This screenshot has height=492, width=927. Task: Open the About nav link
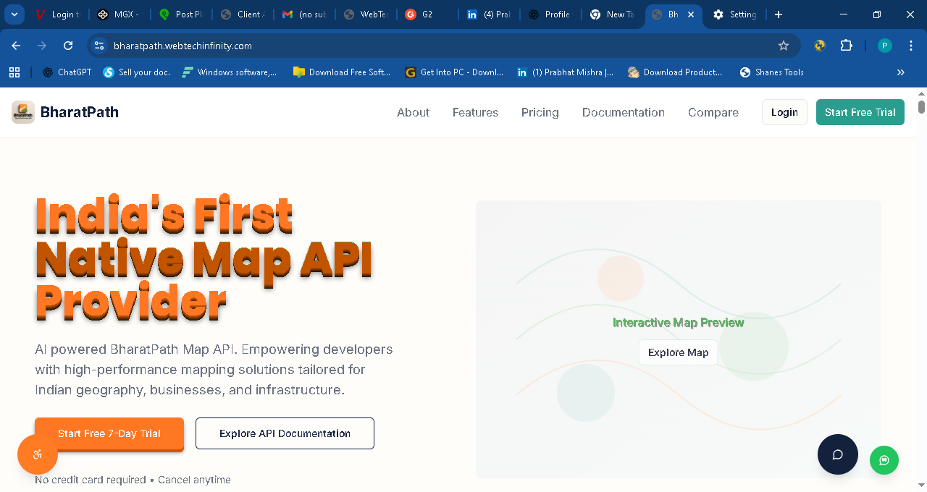tap(413, 112)
